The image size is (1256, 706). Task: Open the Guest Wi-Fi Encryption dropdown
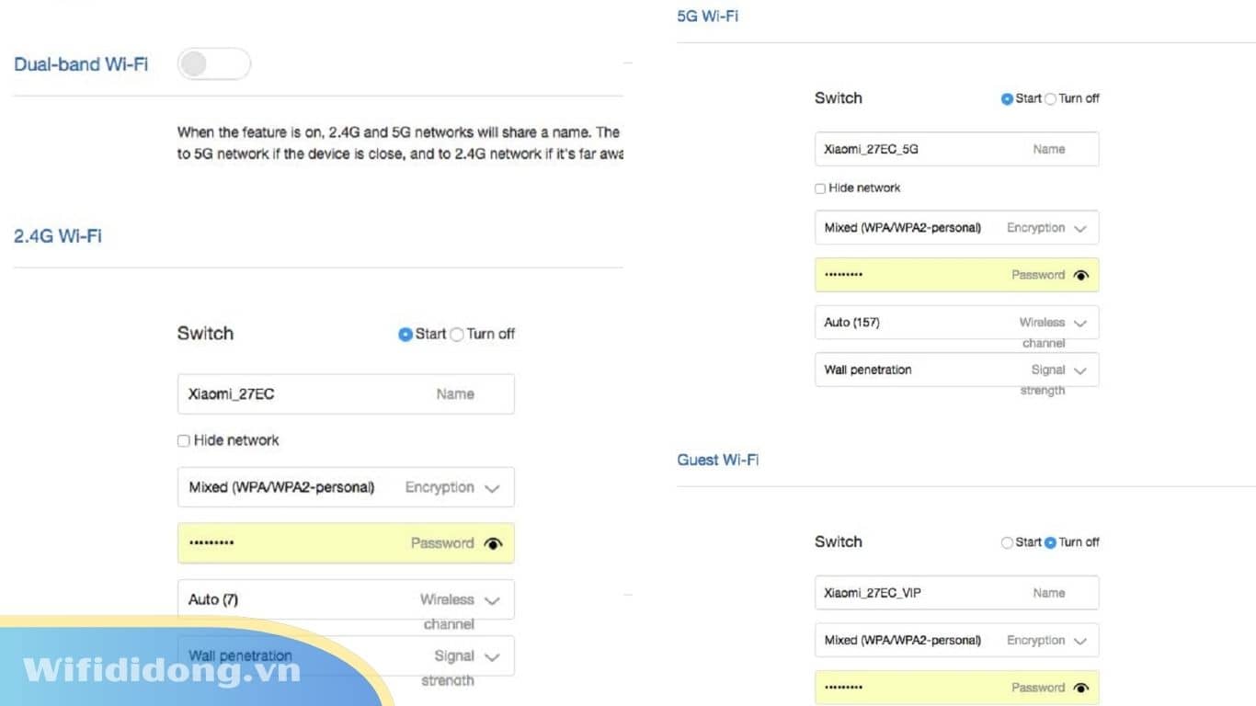tap(1080, 641)
